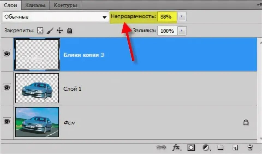The image size is (262, 154).
Task: Add layer mask icon
Action: tap(191, 147)
